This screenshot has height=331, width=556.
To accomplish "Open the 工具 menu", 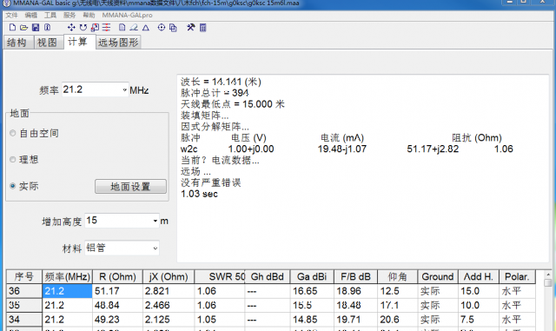I will coord(50,15).
